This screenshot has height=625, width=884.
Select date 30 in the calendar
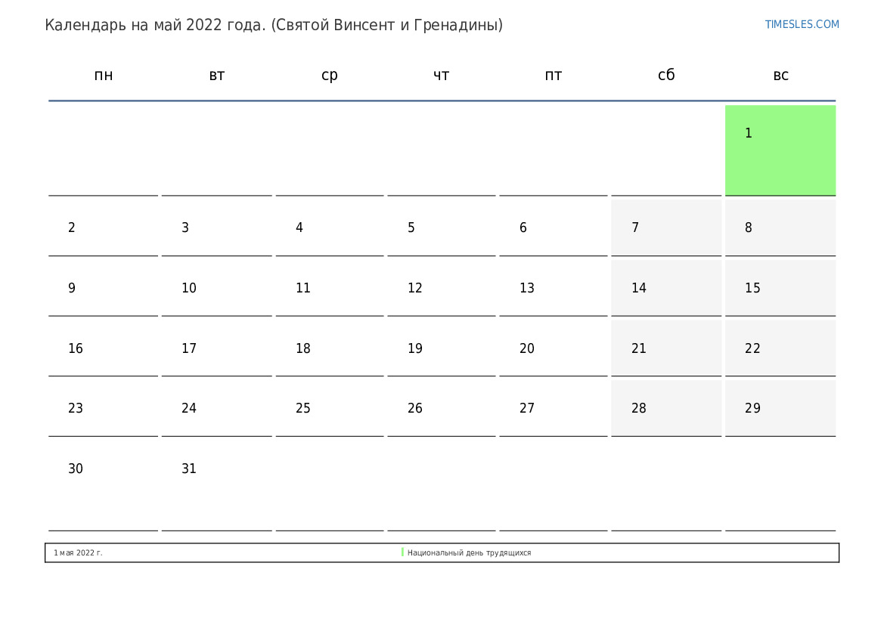pyautogui.click(x=103, y=485)
